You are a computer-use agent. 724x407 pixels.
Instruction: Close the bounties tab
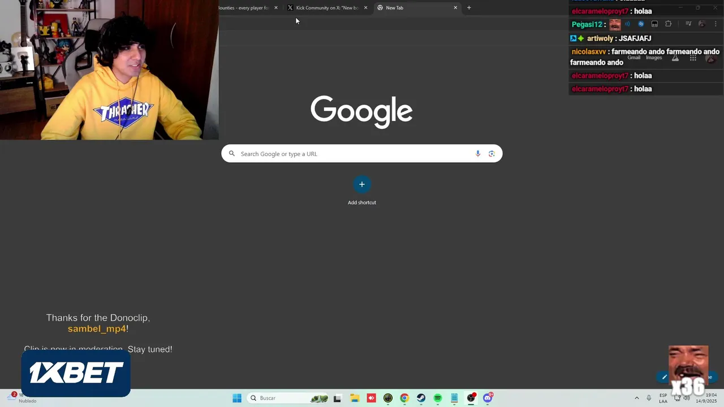click(276, 8)
